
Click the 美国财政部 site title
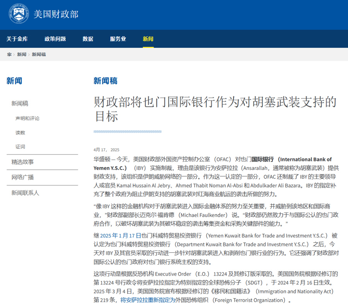point(56,14)
